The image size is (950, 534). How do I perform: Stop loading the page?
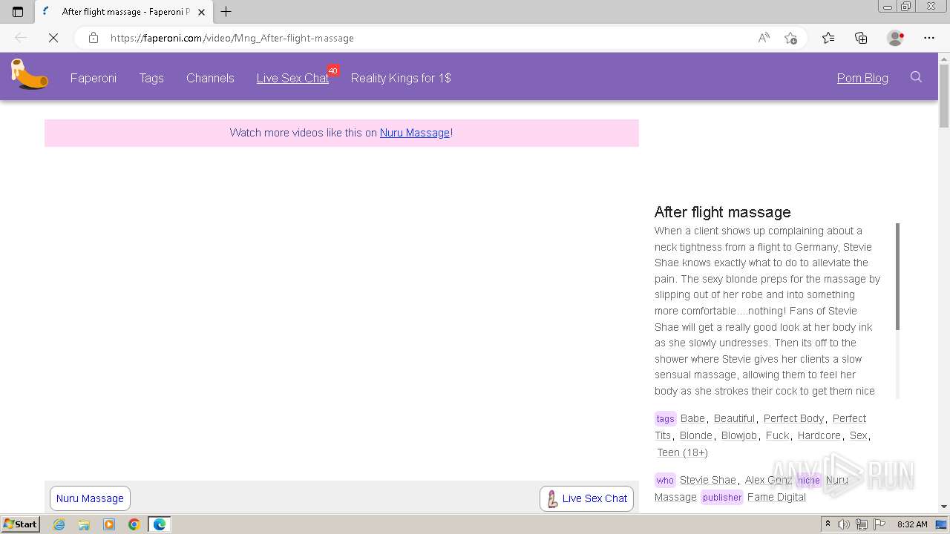[x=53, y=38]
